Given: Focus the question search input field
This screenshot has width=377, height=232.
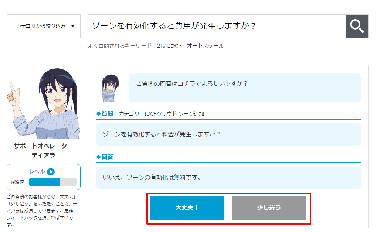Looking at the screenshot, I should click(x=216, y=26).
